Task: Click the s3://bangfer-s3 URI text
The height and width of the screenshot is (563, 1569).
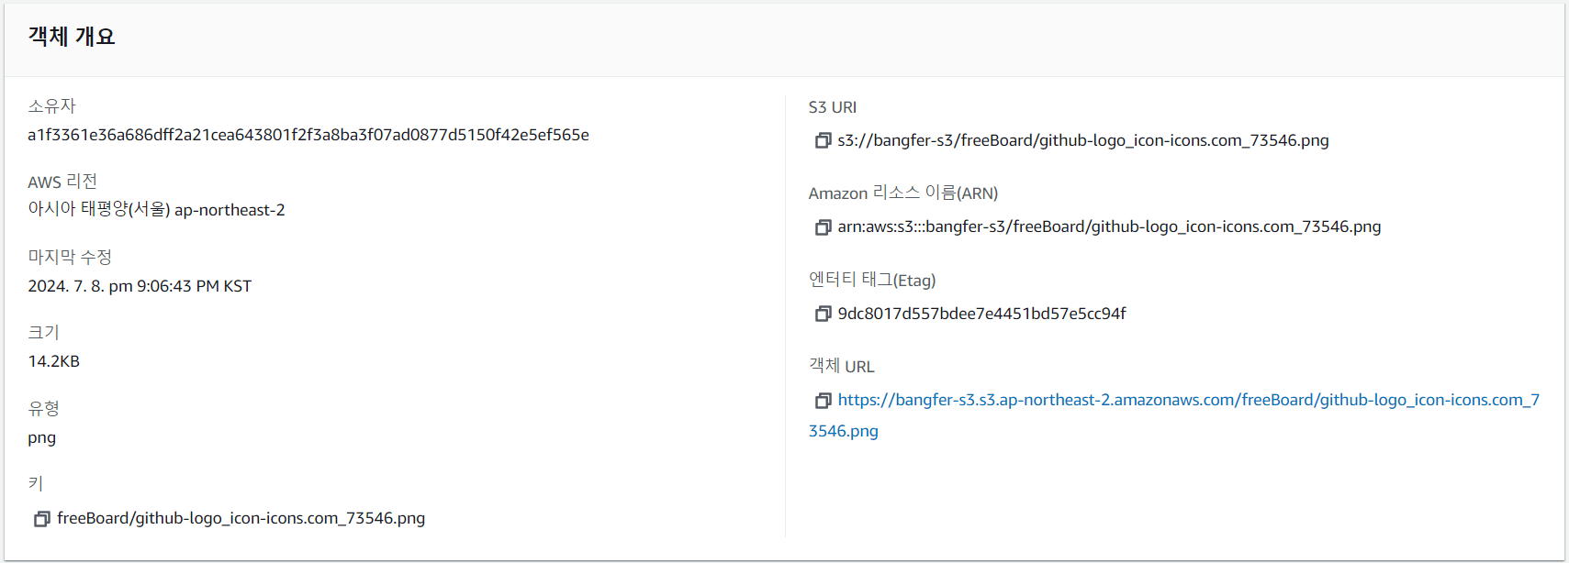Action: [x=1082, y=140]
